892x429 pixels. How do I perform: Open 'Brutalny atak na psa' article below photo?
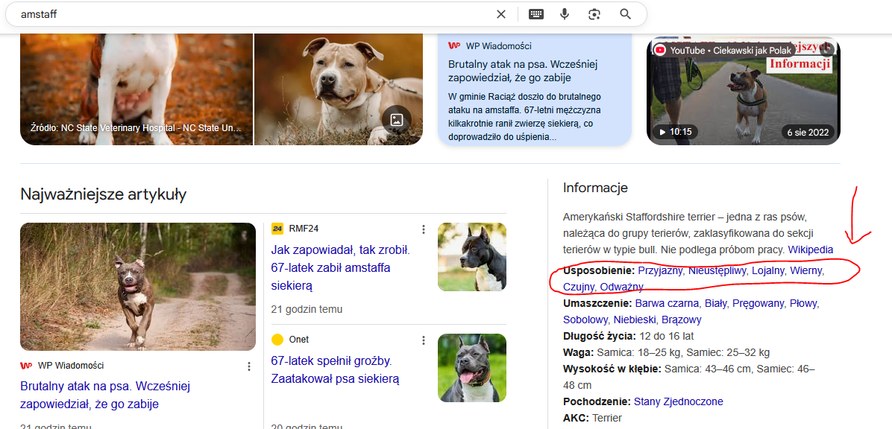point(105,395)
